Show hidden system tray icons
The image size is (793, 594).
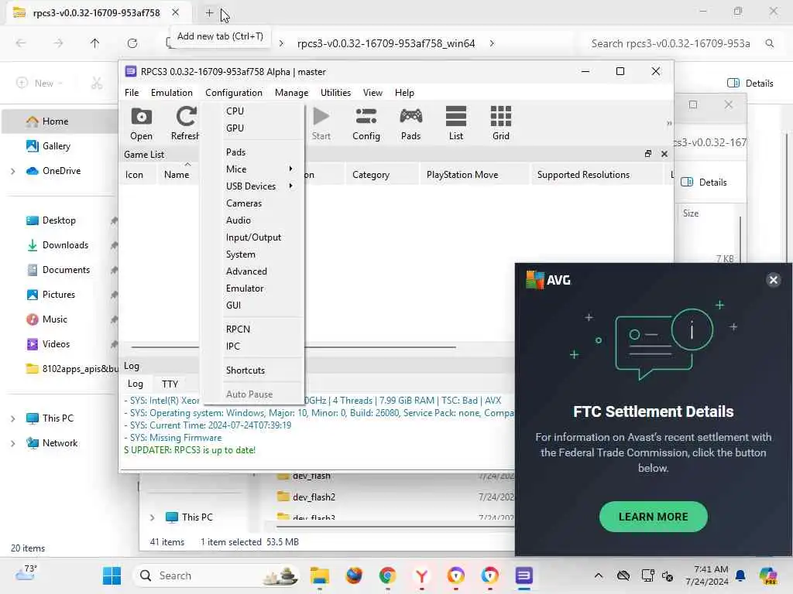tap(599, 575)
